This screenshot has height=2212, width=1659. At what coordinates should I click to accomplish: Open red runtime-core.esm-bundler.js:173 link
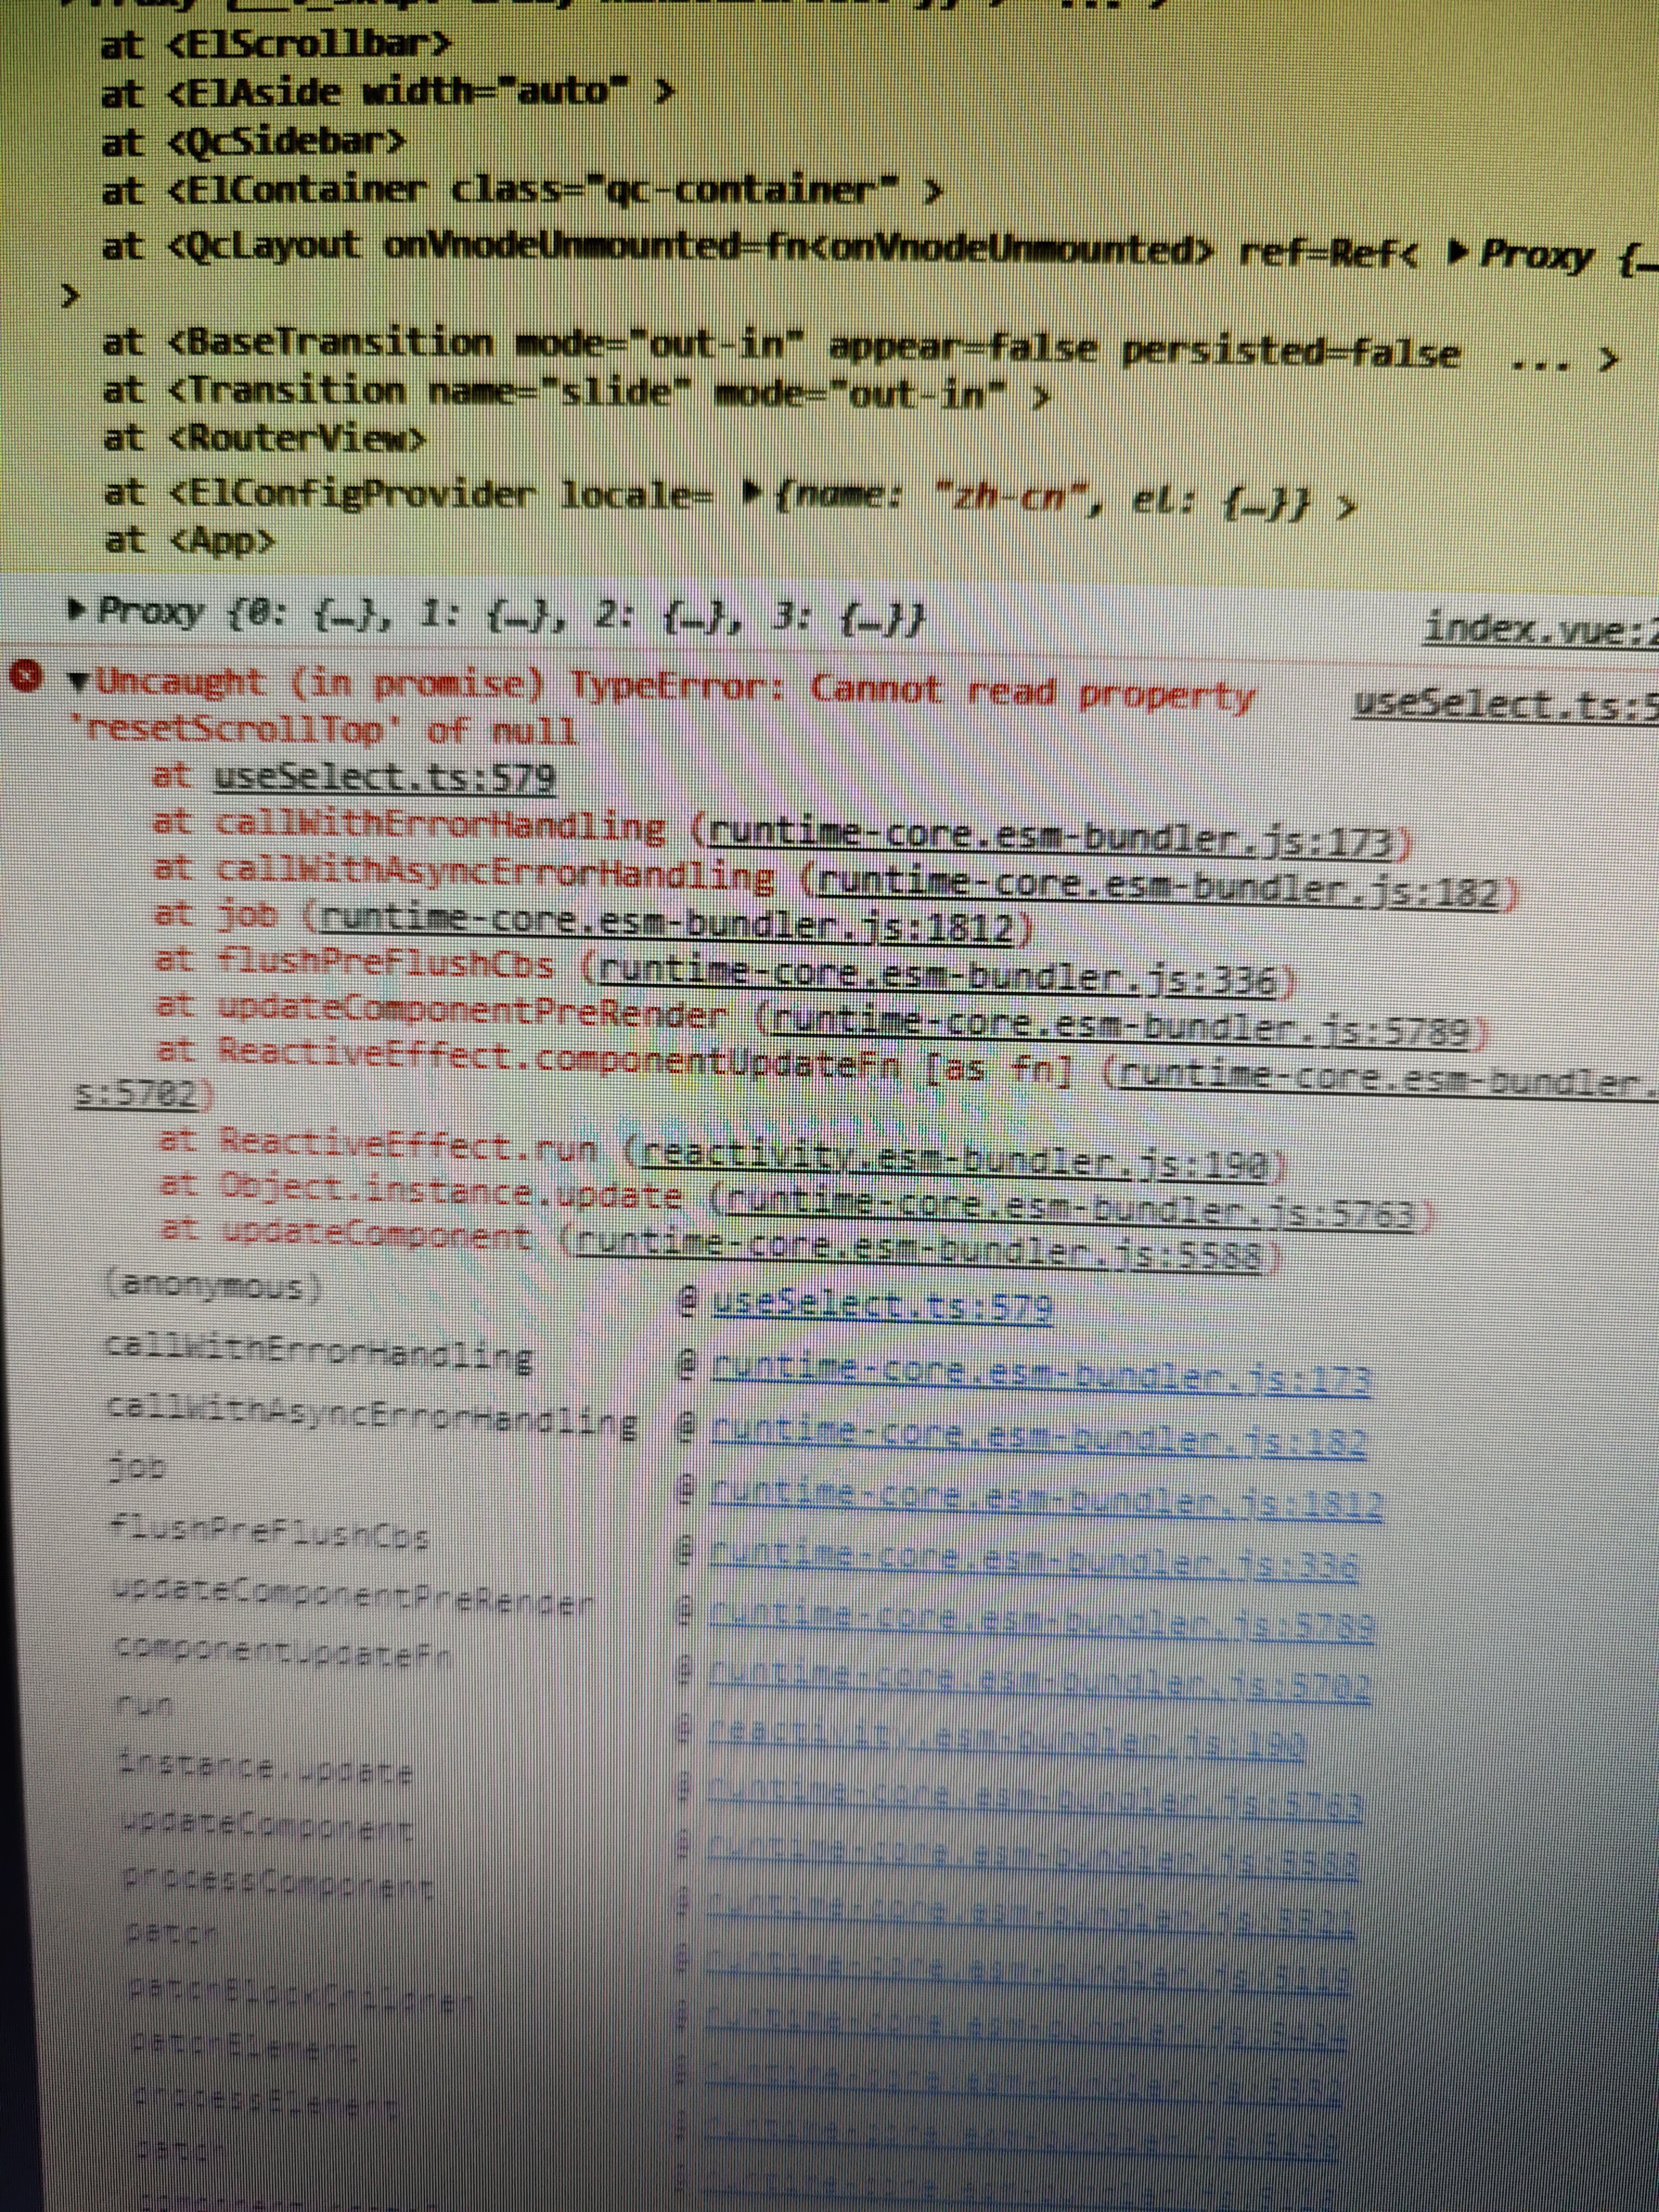[1052, 836]
